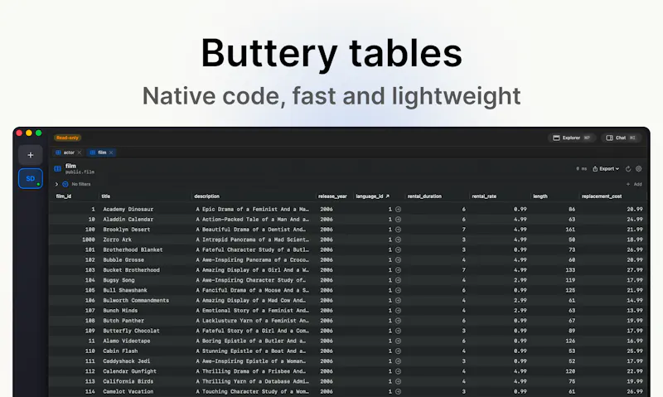Image resolution: width=663 pixels, height=397 pixels.
Task: Click the public.film schema label
Action: 80,172
